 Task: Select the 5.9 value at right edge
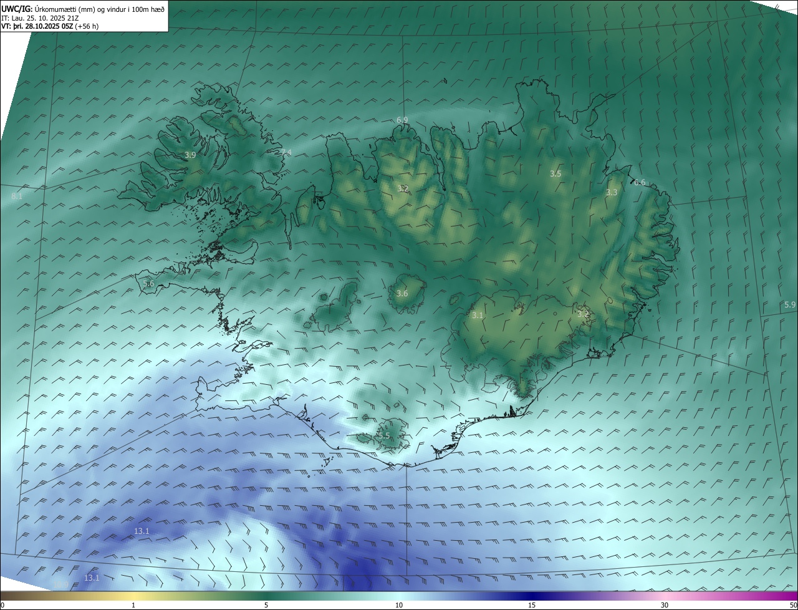click(x=789, y=304)
